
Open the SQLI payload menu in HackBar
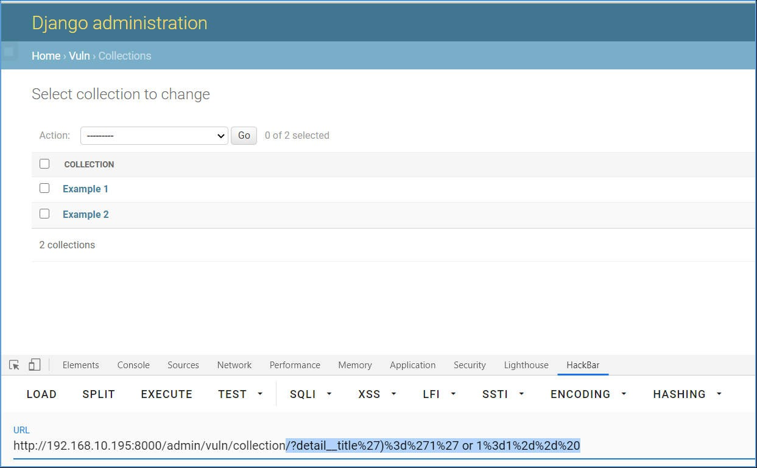point(310,394)
